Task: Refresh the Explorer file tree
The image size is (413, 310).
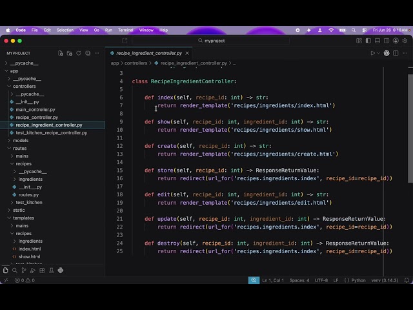Action: point(79,53)
